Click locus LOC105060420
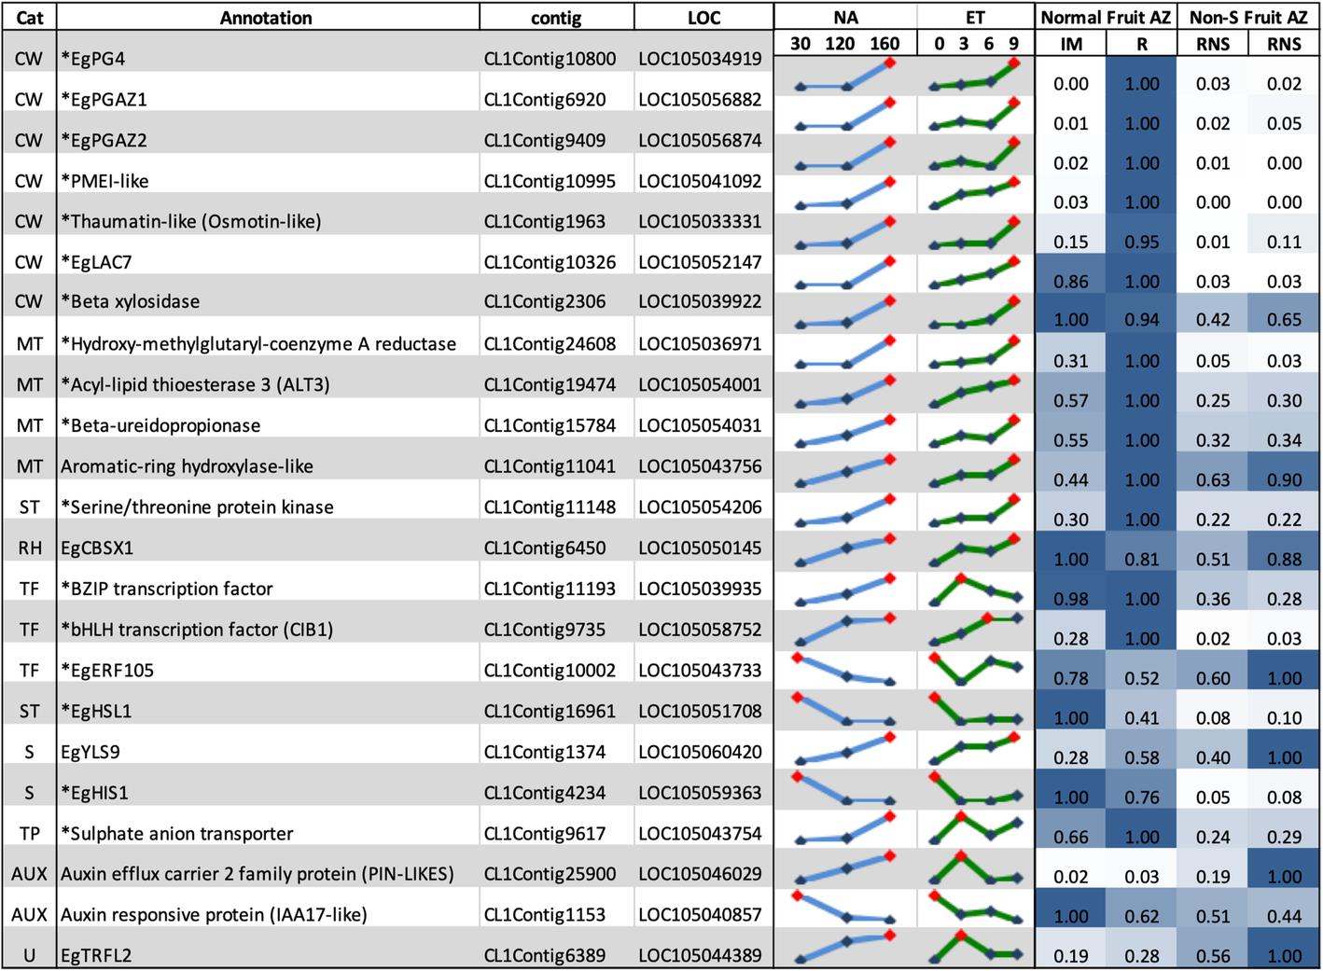1323x971 pixels. tap(701, 753)
